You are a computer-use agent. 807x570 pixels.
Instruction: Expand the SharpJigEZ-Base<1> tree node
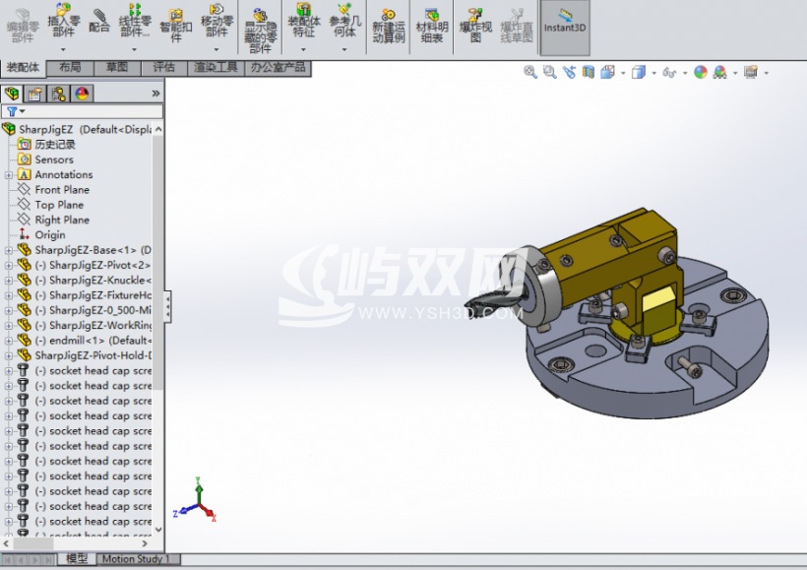tap(8, 251)
